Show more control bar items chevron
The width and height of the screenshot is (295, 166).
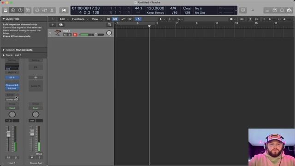[x=253, y=10]
